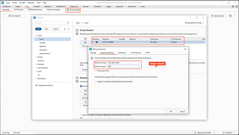Screen dimensions: 239x135
Task: Click Manage global settings link
Action: (193, 23)
